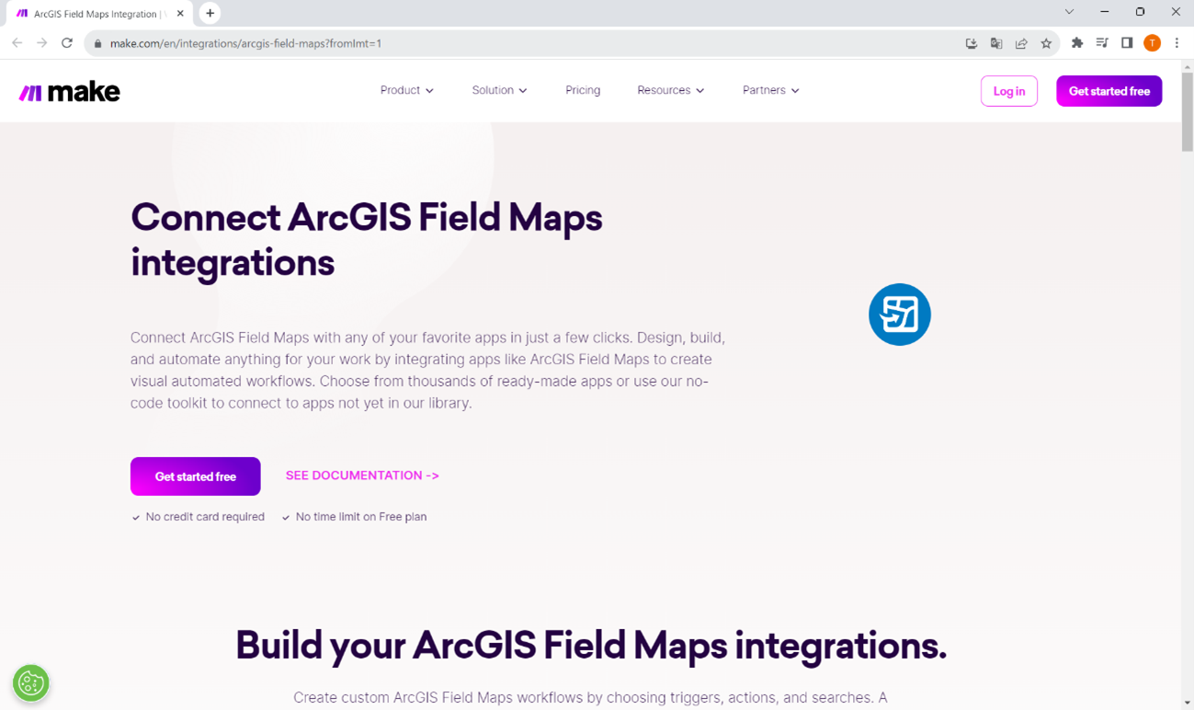
Task: Close the ArcGIS Field Maps Integration tab
Action: 180,14
